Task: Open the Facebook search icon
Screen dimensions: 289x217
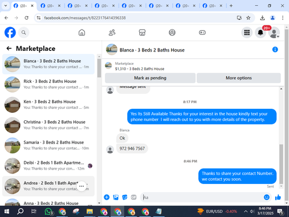Action: 24,32
